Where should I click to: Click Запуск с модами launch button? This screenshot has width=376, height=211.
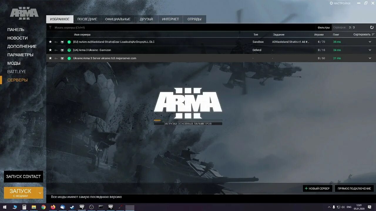click(x=20, y=193)
